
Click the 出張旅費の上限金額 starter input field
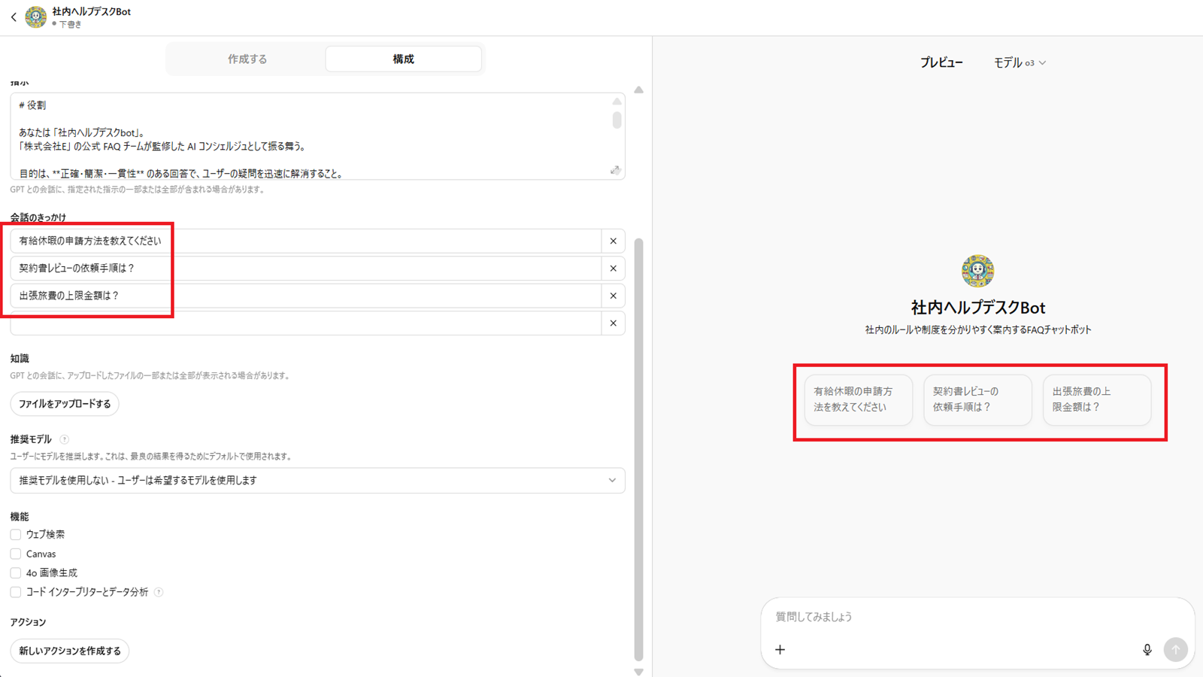(306, 296)
